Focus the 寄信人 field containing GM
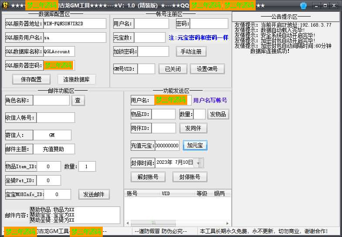 pos(52,135)
